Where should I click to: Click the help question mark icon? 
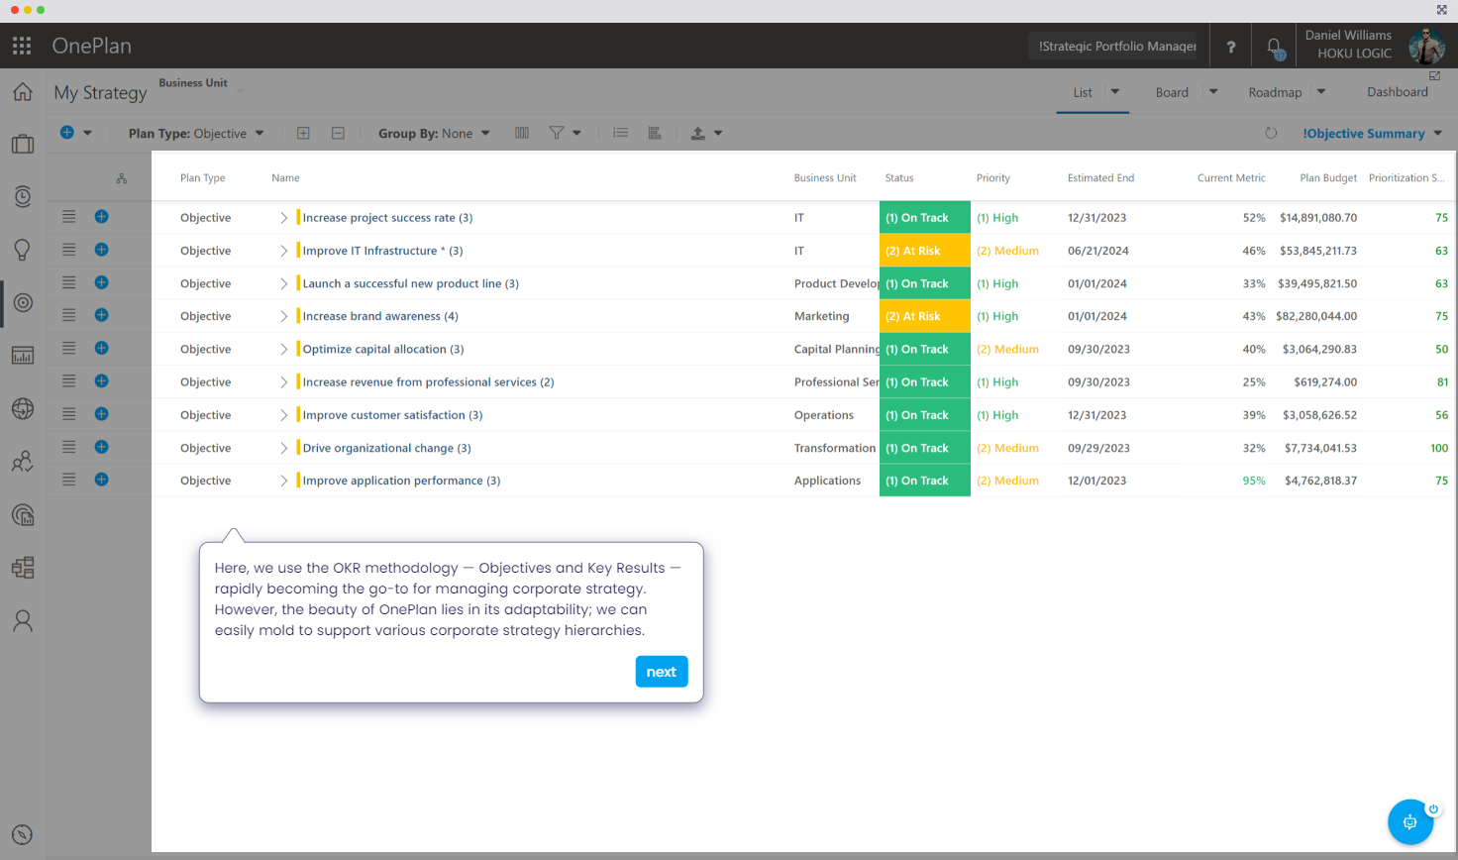coord(1231,47)
